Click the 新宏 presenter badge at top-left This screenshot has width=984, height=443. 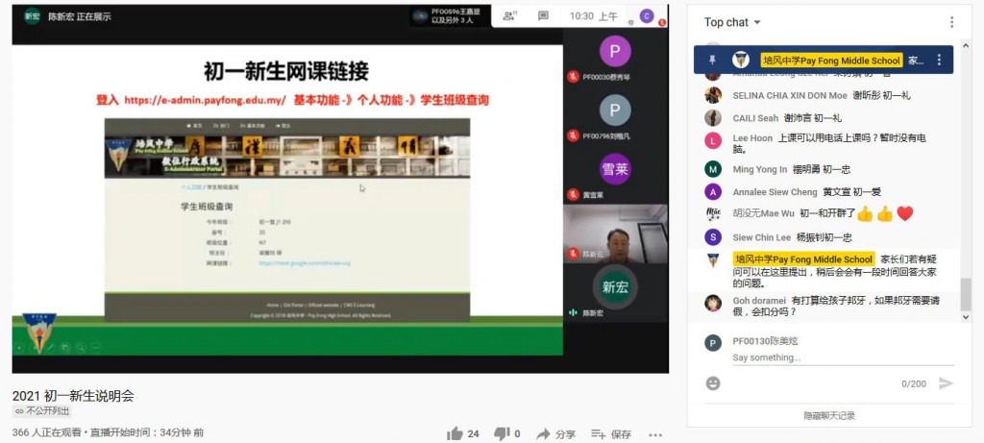click(32, 16)
